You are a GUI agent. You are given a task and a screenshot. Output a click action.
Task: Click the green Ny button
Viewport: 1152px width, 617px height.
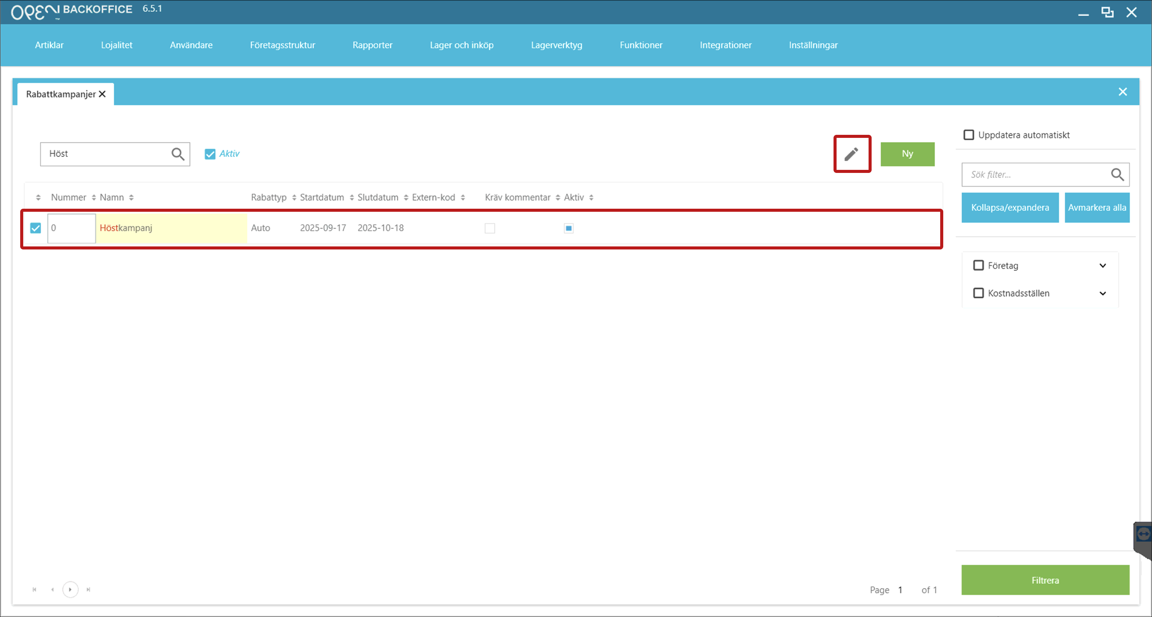(907, 154)
